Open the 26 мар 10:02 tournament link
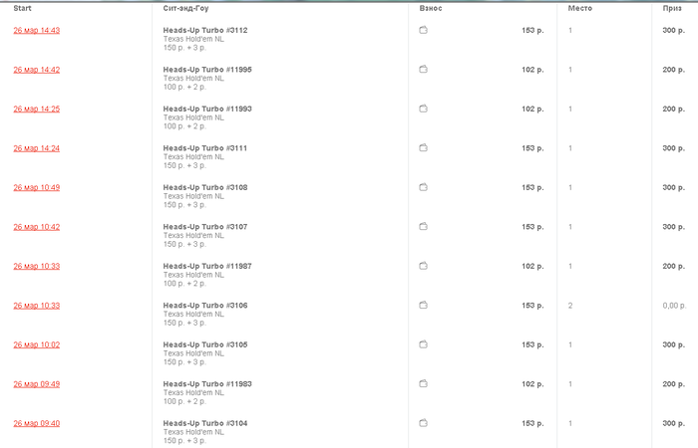The image size is (698, 448). click(x=37, y=344)
